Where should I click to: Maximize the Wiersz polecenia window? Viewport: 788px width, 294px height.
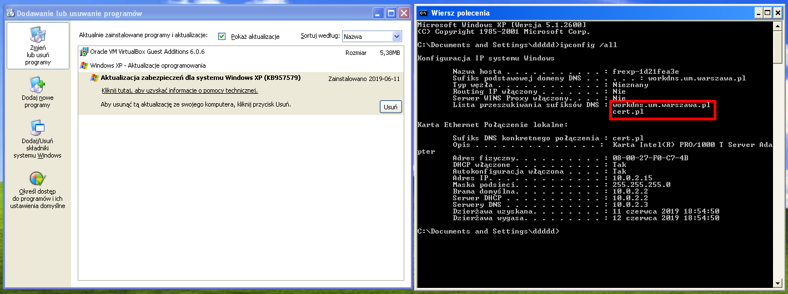767,13
